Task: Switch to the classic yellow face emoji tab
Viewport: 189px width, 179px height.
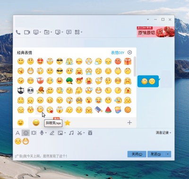Action: (20, 123)
